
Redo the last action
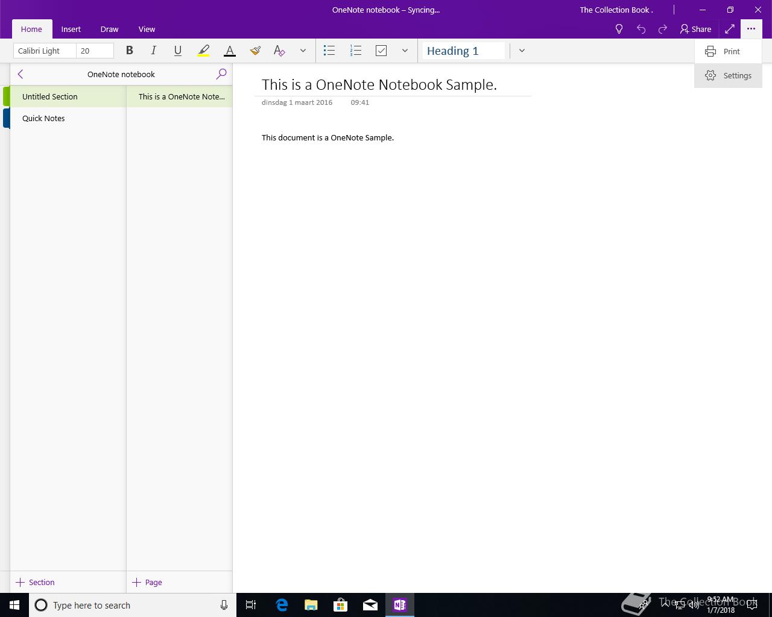pos(663,29)
